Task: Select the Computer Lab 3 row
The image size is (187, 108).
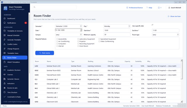Action: point(107,79)
